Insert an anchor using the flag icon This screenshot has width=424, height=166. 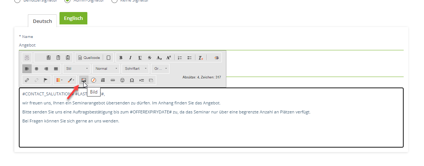(x=46, y=80)
